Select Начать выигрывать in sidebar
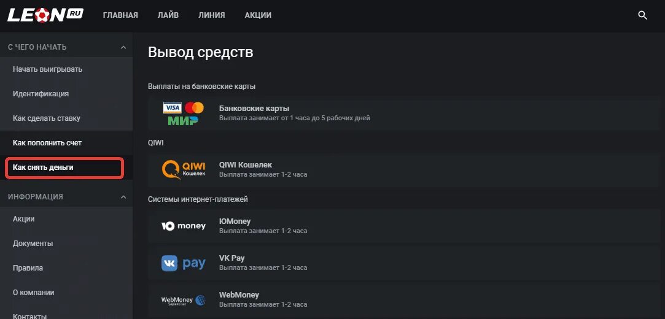The width and height of the screenshot is (665, 319). point(66,69)
